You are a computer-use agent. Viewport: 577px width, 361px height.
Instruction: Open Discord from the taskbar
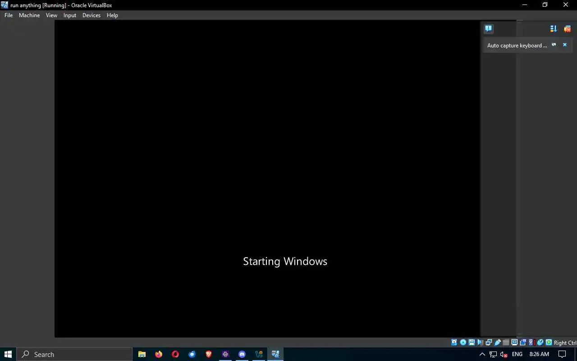coord(242,354)
